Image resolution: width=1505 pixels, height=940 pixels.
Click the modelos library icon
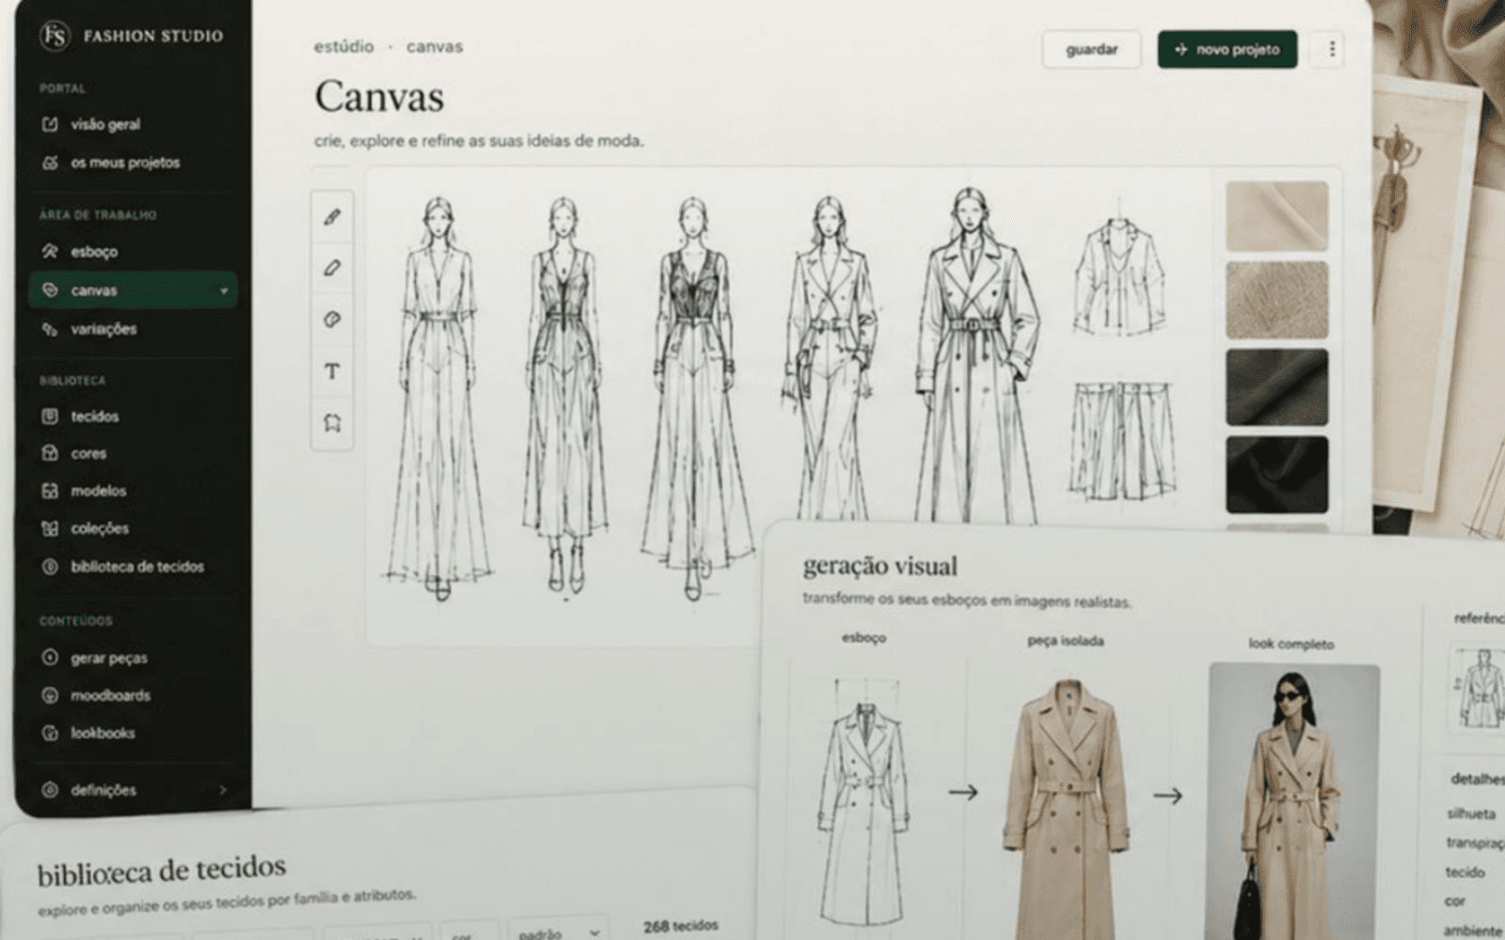coord(50,491)
